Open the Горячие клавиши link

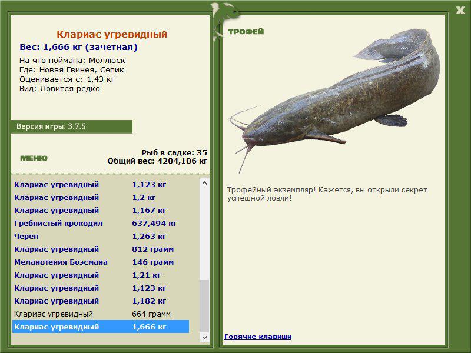258,337
